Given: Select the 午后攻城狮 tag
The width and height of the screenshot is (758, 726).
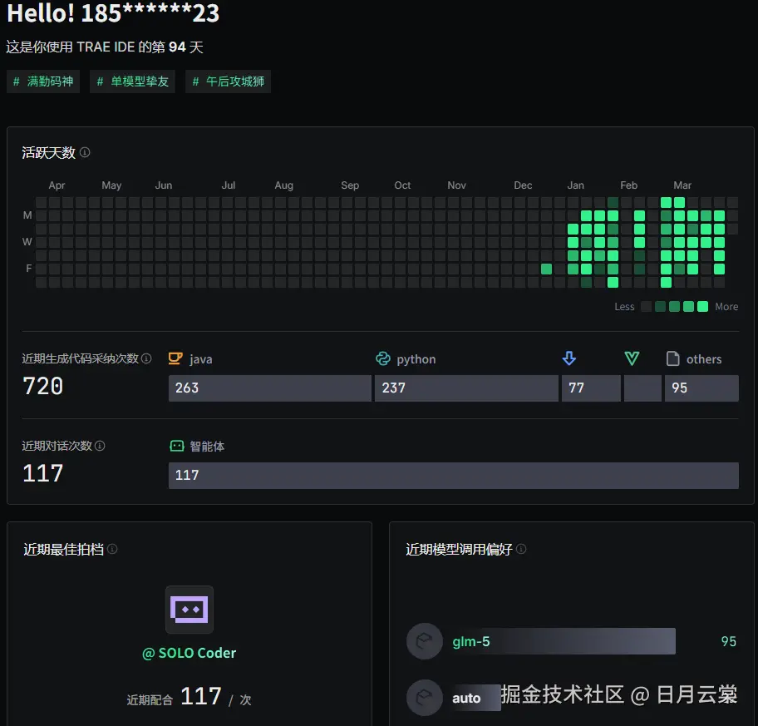Looking at the screenshot, I should (228, 81).
